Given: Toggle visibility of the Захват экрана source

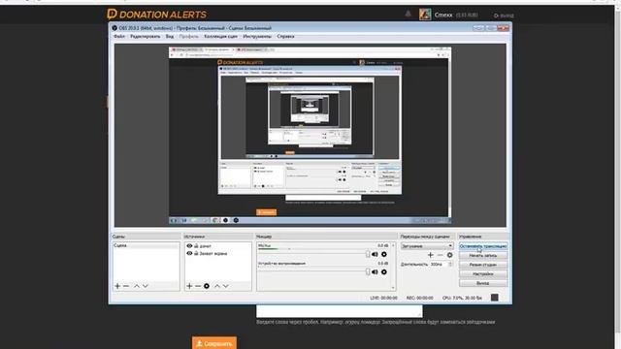Looking at the screenshot, I should [x=189, y=253].
